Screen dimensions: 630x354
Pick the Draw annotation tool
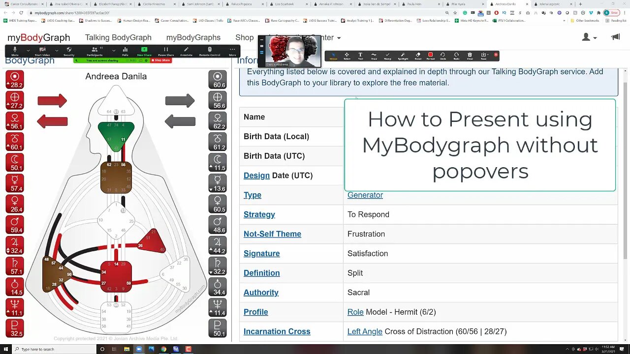(374, 56)
